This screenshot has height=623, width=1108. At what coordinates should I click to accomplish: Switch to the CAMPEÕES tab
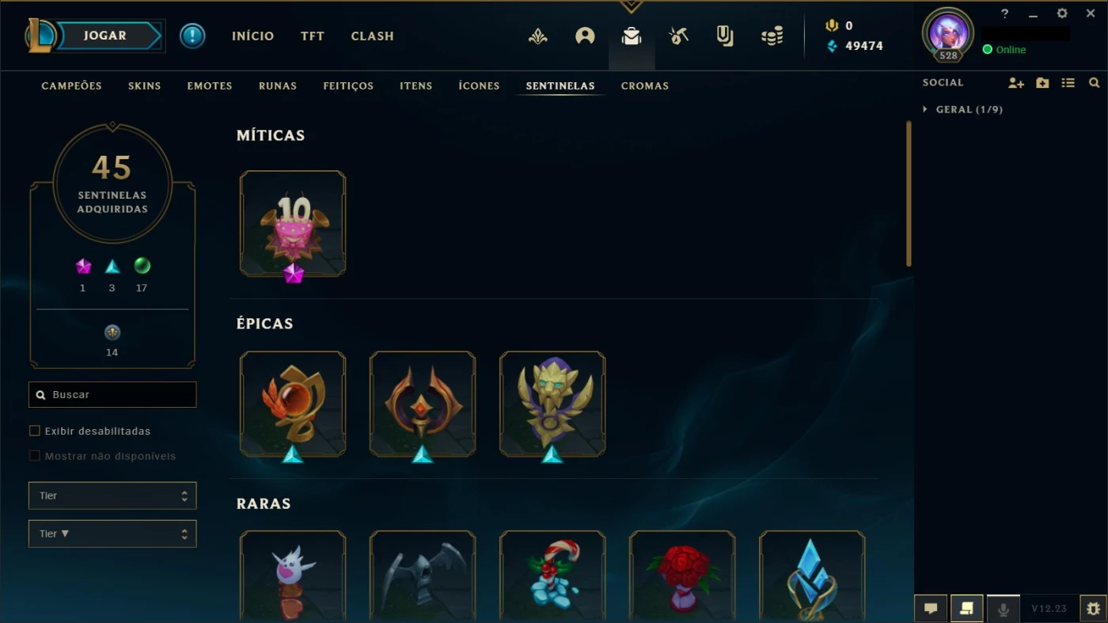pos(72,85)
